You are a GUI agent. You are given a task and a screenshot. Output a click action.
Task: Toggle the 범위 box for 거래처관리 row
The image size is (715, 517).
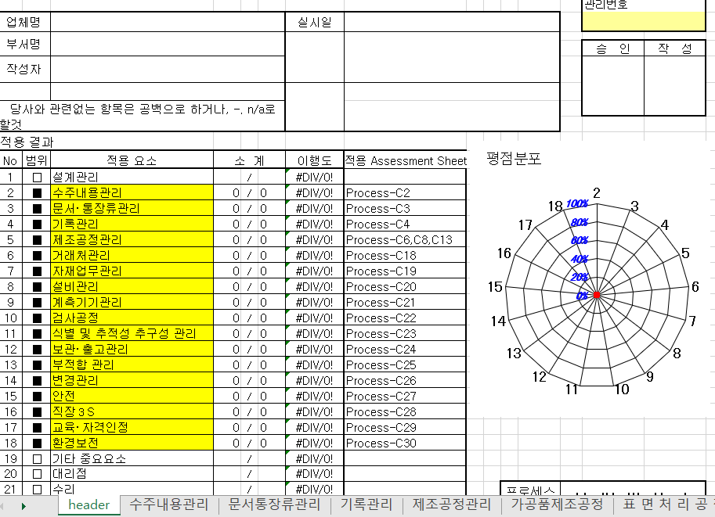(37, 256)
